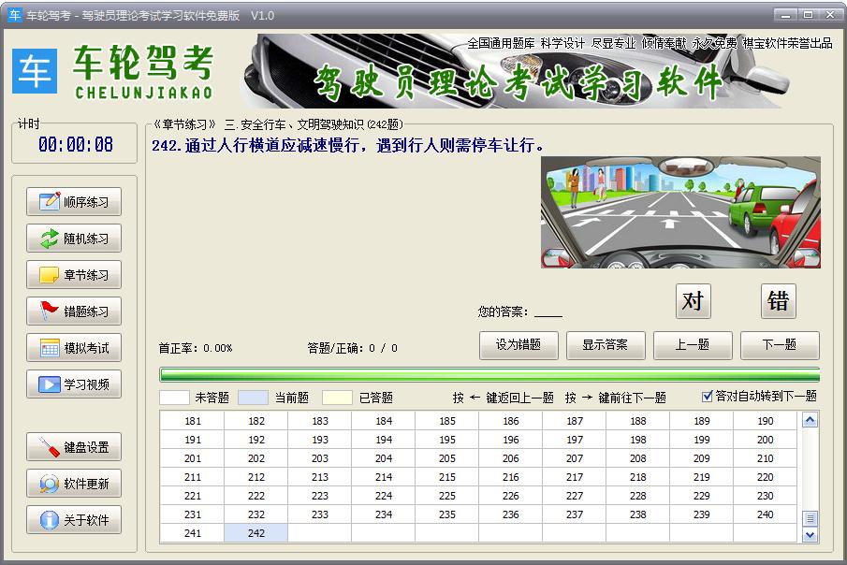Click 显示答案 to reveal answer
The width and height of the screenshot is (847, 565).
(x=606, y=345)
